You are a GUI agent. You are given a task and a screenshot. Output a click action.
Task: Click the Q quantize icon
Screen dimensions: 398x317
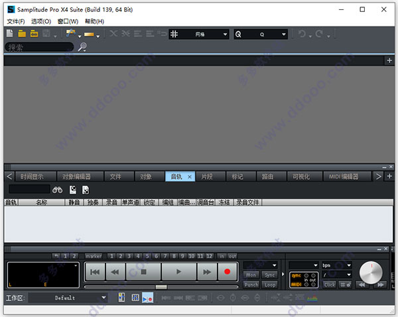coord(238,34)
